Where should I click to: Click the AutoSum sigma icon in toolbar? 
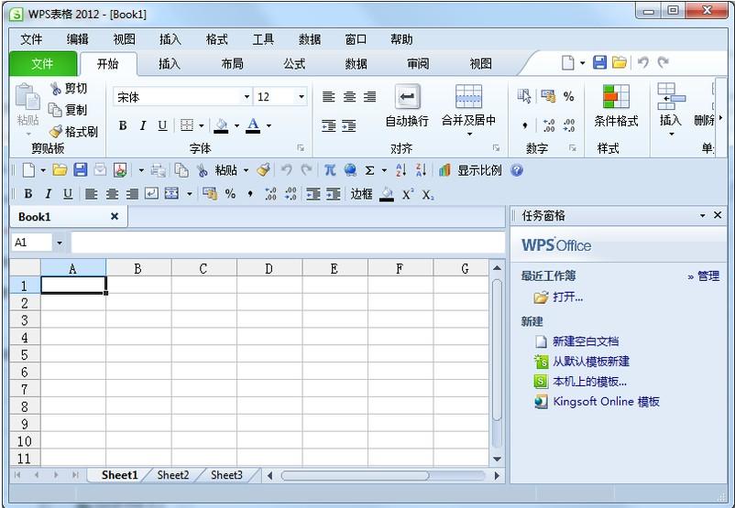(370, 170)
